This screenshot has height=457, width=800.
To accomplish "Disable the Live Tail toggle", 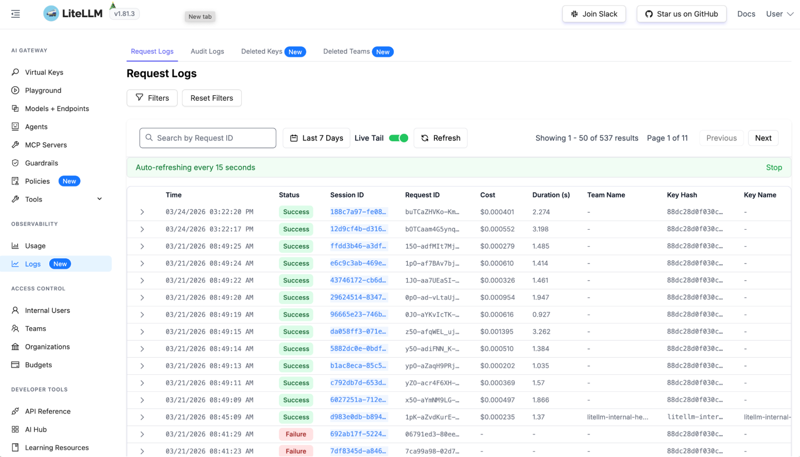I will click(x=398, y=138).
